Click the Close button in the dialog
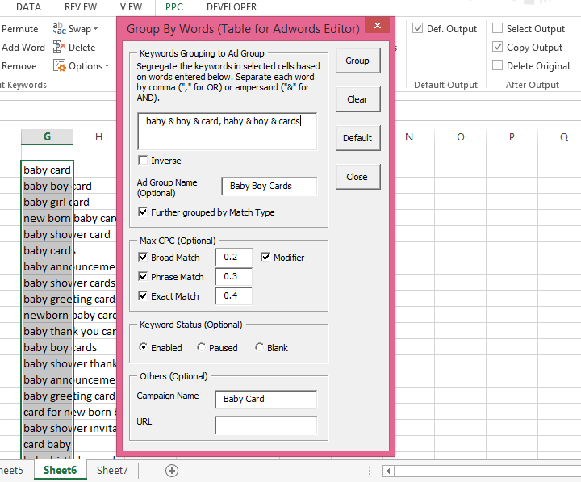This screenshot has height=482, width=581. pyautogui.click(x=357, y=177)
